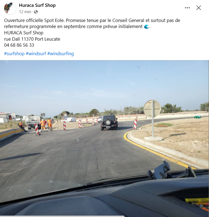Open the Huraca Surf Shop profile picture
Image resolution: width=209 pixels, height=217 pixels.
click(x=10, y=8)
